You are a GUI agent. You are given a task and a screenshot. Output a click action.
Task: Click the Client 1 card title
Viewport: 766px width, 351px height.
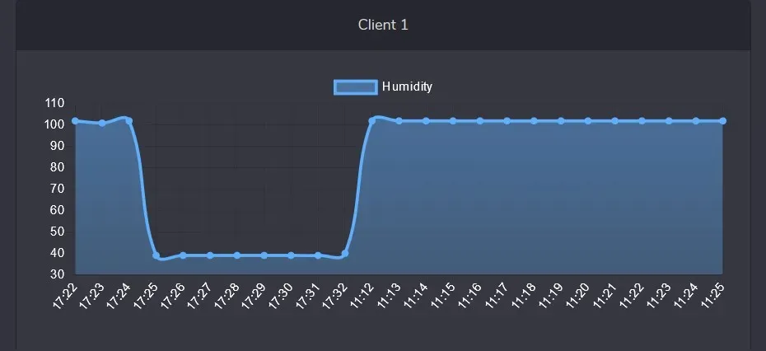pos(383,25)
